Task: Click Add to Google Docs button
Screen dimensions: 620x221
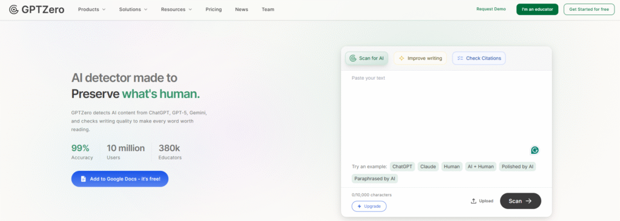Action: (x=120, y=179)
